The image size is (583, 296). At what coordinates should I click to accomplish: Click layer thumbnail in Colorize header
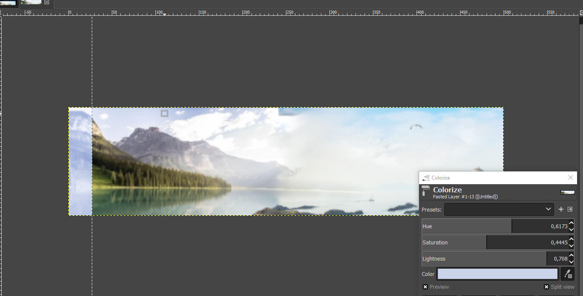[568, 192]
